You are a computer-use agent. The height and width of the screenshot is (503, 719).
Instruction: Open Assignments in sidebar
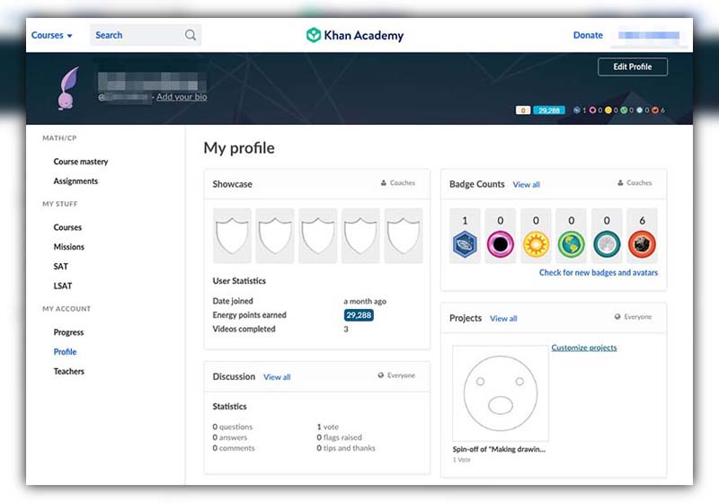75,181
